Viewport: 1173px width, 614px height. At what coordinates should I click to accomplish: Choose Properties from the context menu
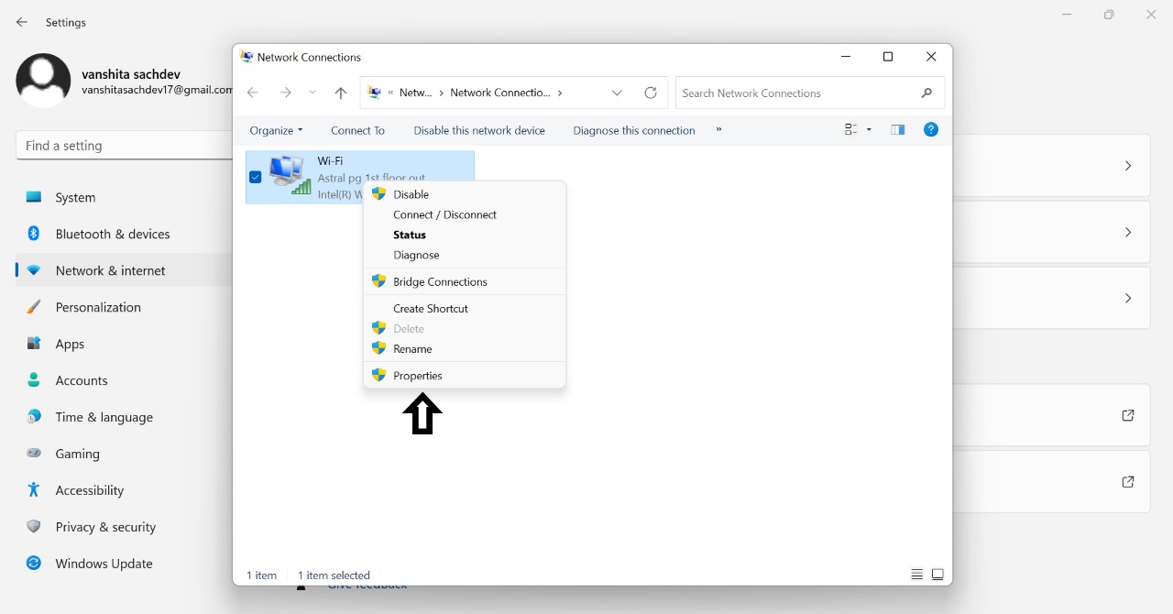click(x=418, y=376)
